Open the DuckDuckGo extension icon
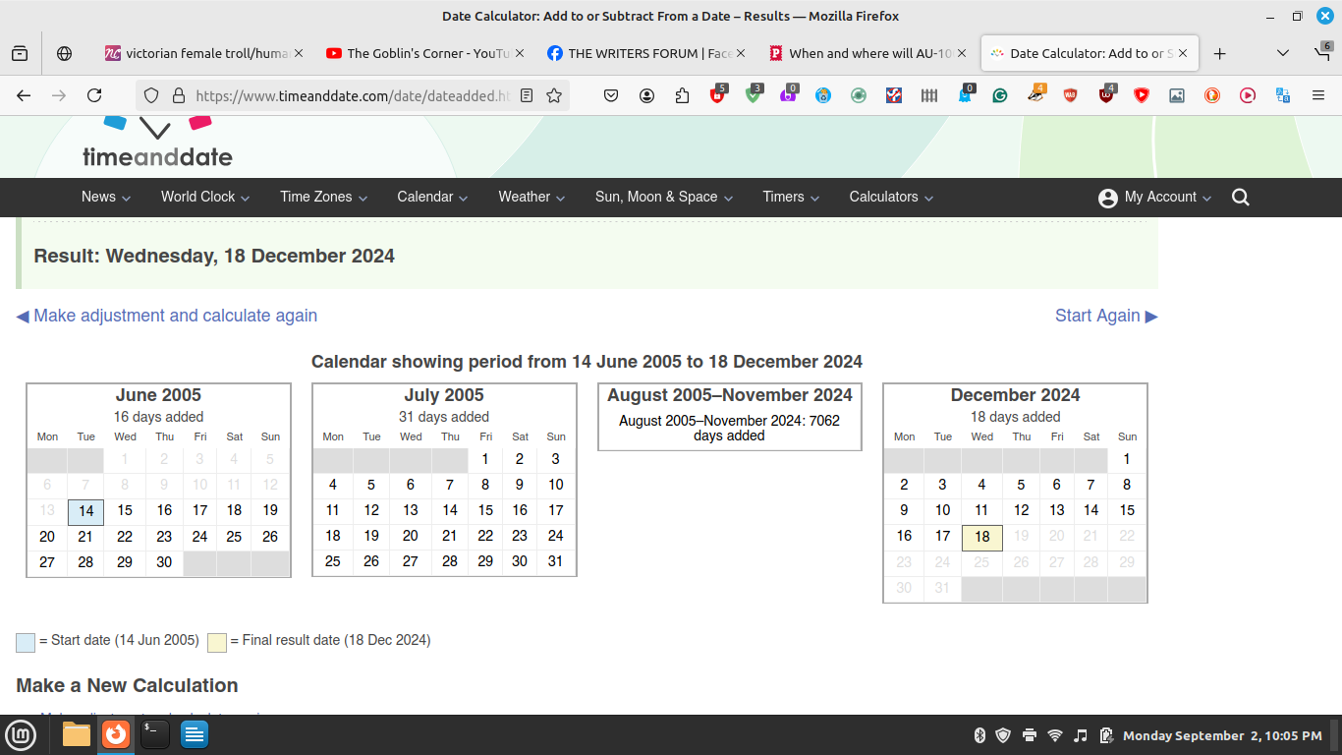 pyautogui.click(x=1212, y=95)
